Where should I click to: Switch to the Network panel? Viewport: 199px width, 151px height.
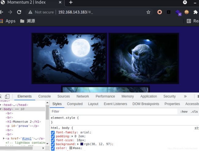click(x=83, y=96)
